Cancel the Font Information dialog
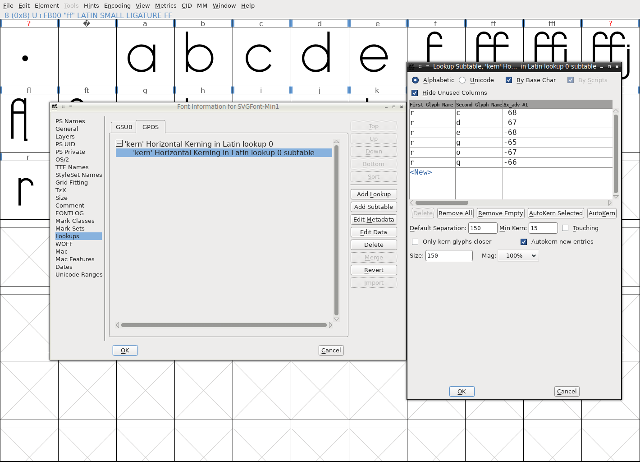Image resolution: width=640 pixels, height=462 pixels. tap(331, 350)
